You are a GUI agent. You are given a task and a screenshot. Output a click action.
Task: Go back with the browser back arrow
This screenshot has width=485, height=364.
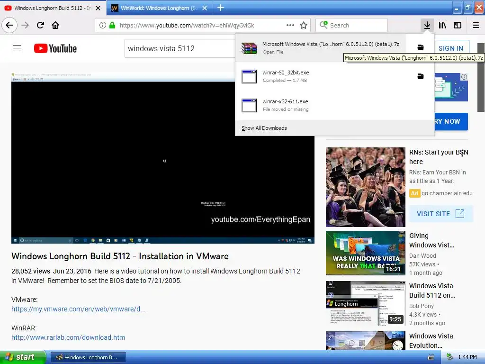click(x=9, y=25)
